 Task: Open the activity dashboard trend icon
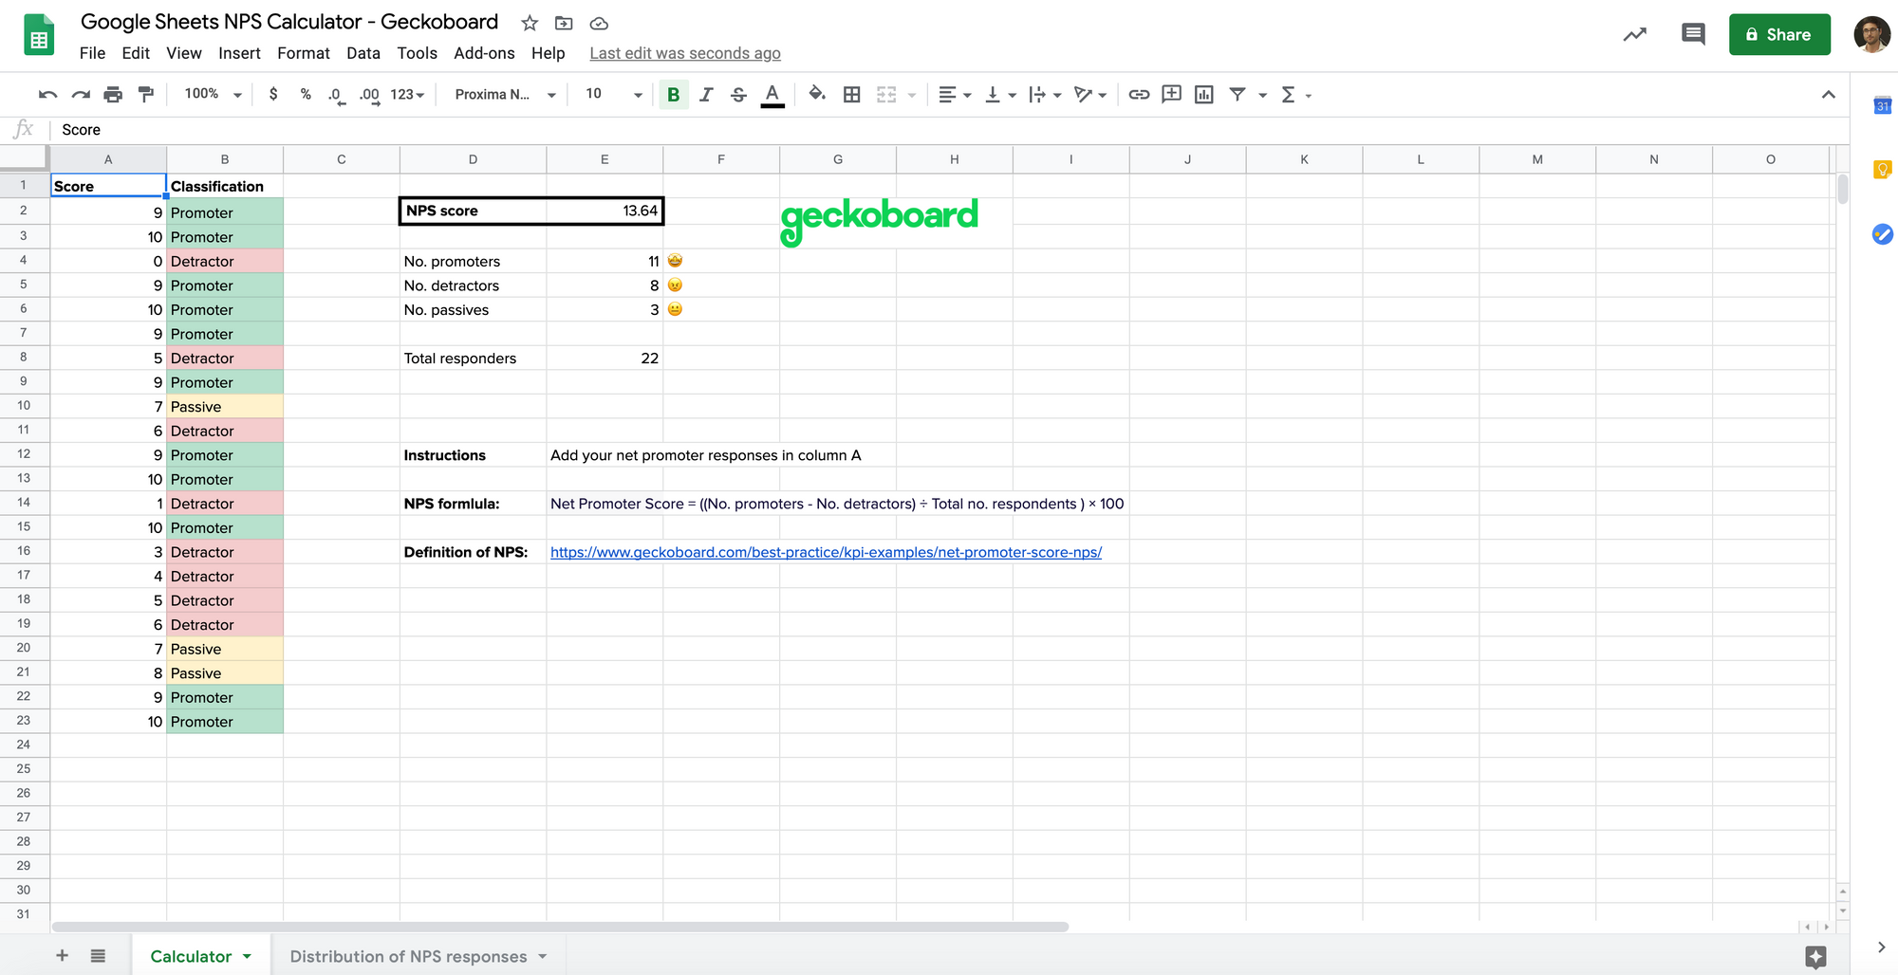point(1634,35)
